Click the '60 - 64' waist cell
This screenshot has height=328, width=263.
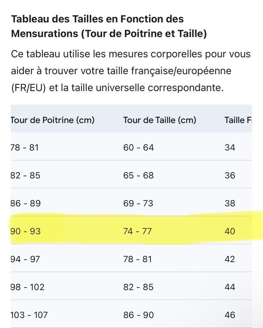(138, 147)
